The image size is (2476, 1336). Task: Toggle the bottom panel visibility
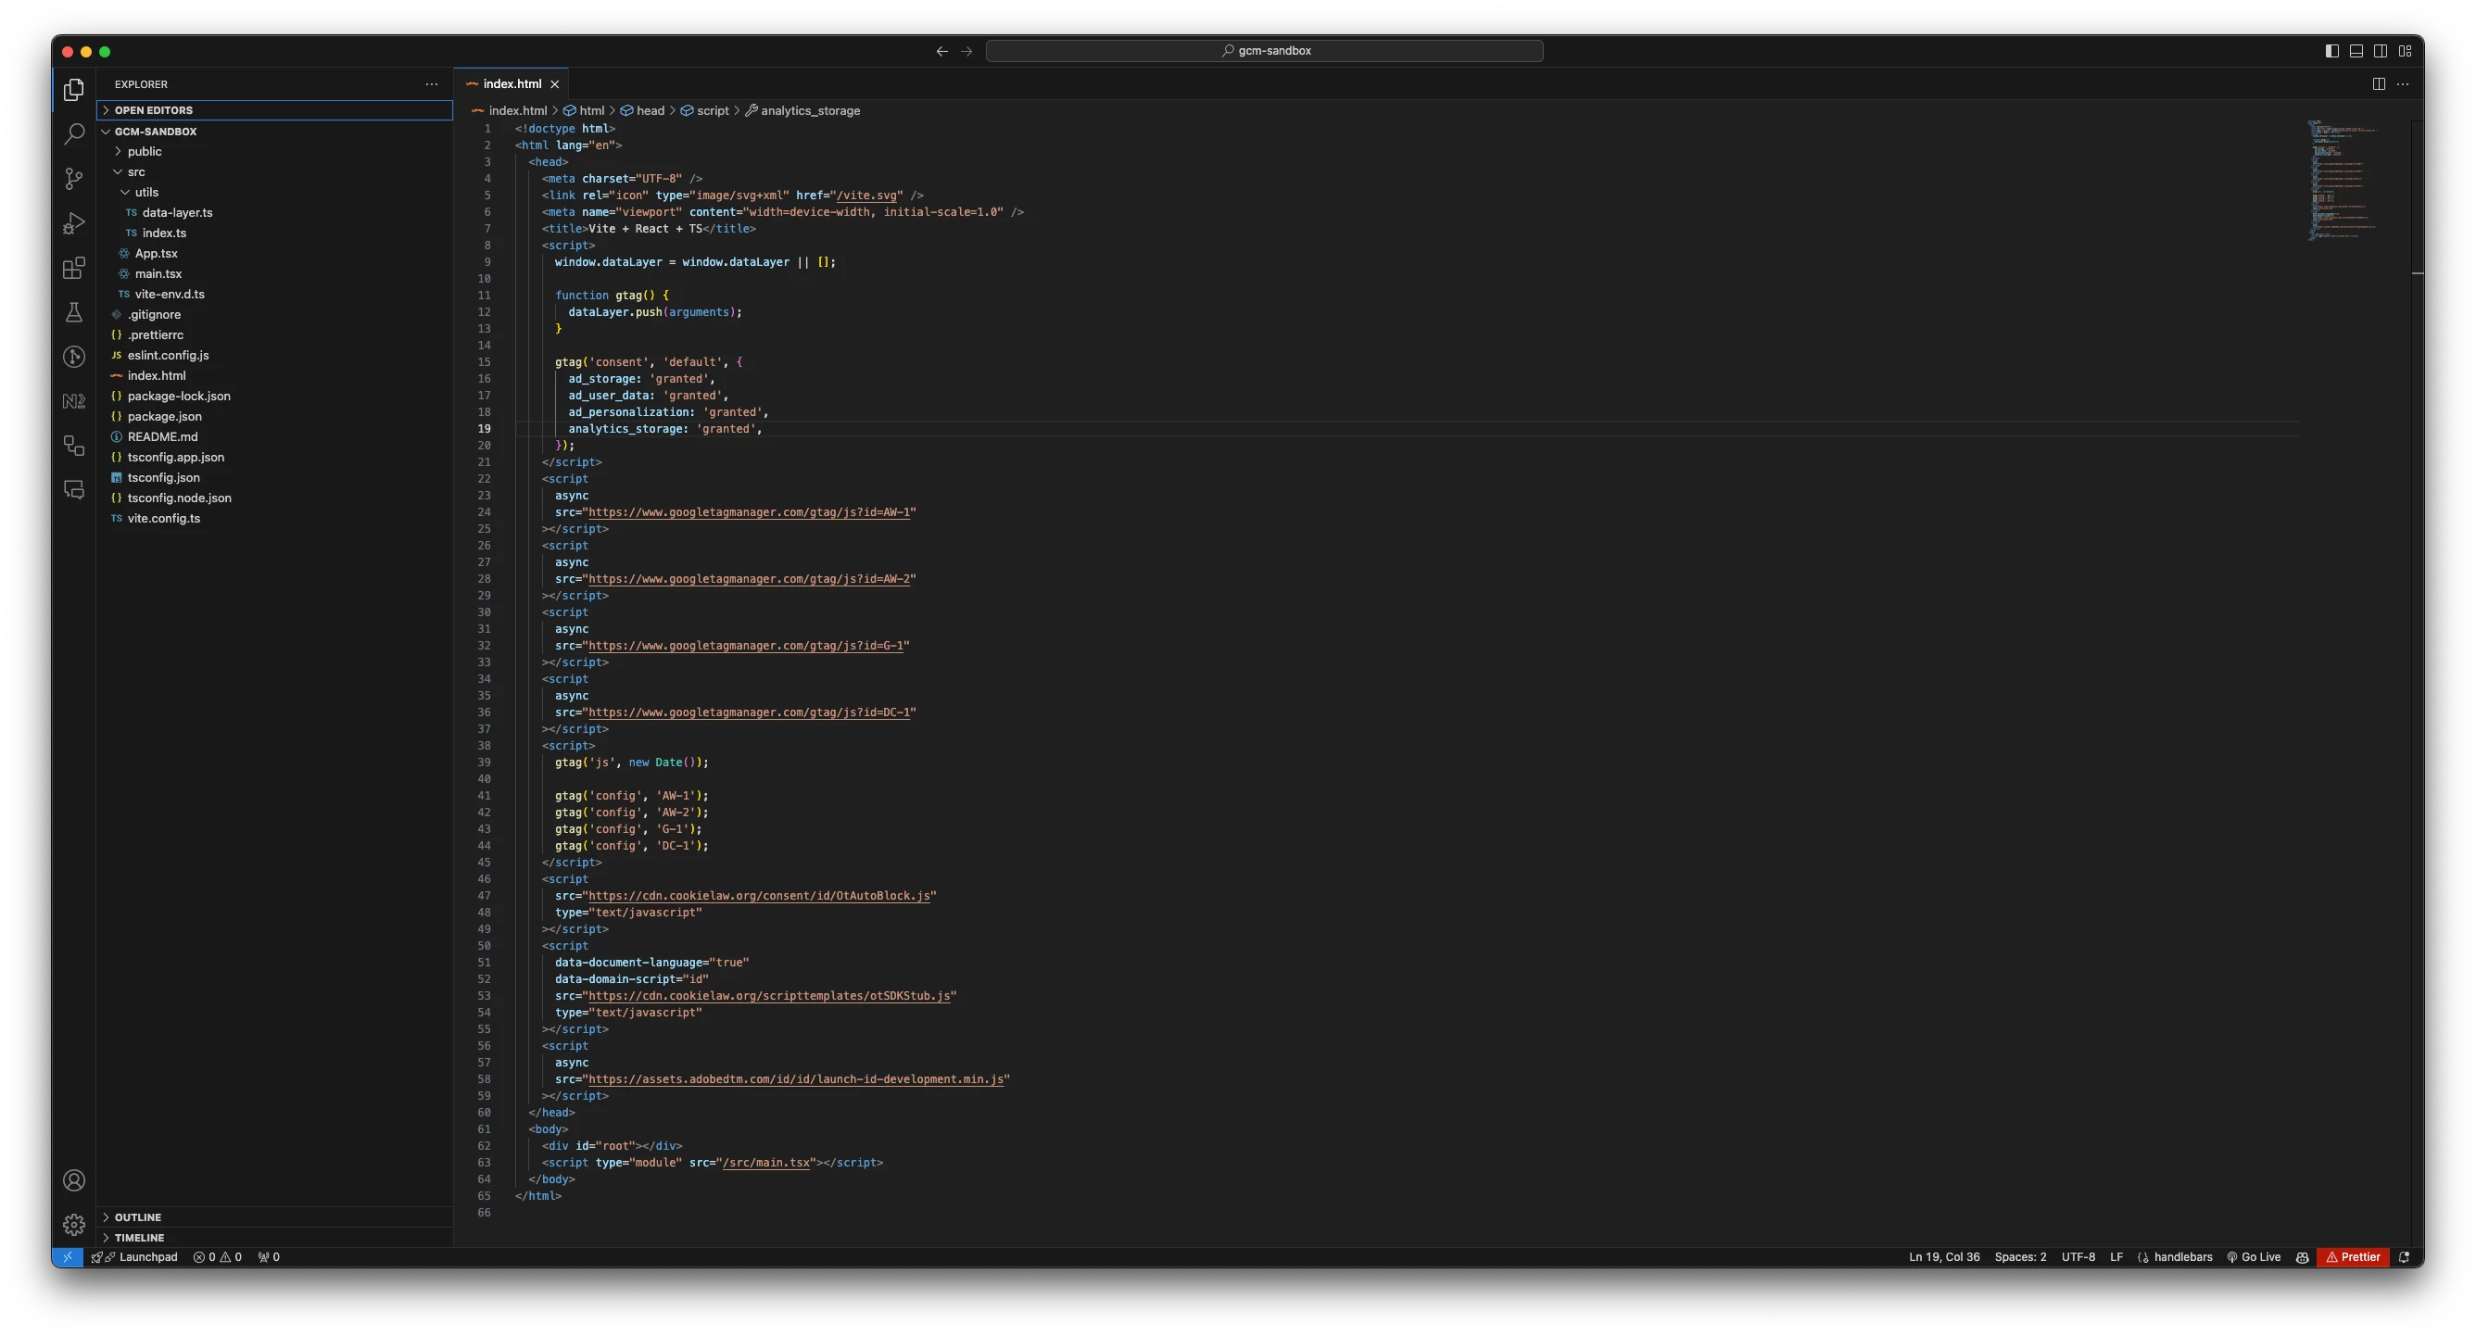tap(2356, 51)
